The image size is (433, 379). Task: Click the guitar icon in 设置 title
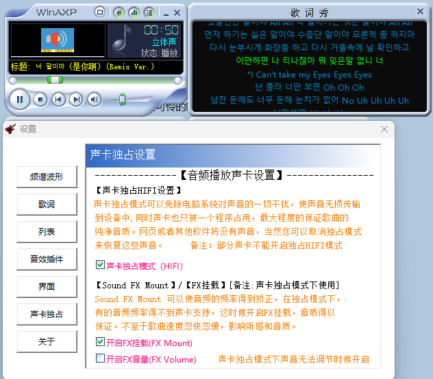(x=10, y=128)
